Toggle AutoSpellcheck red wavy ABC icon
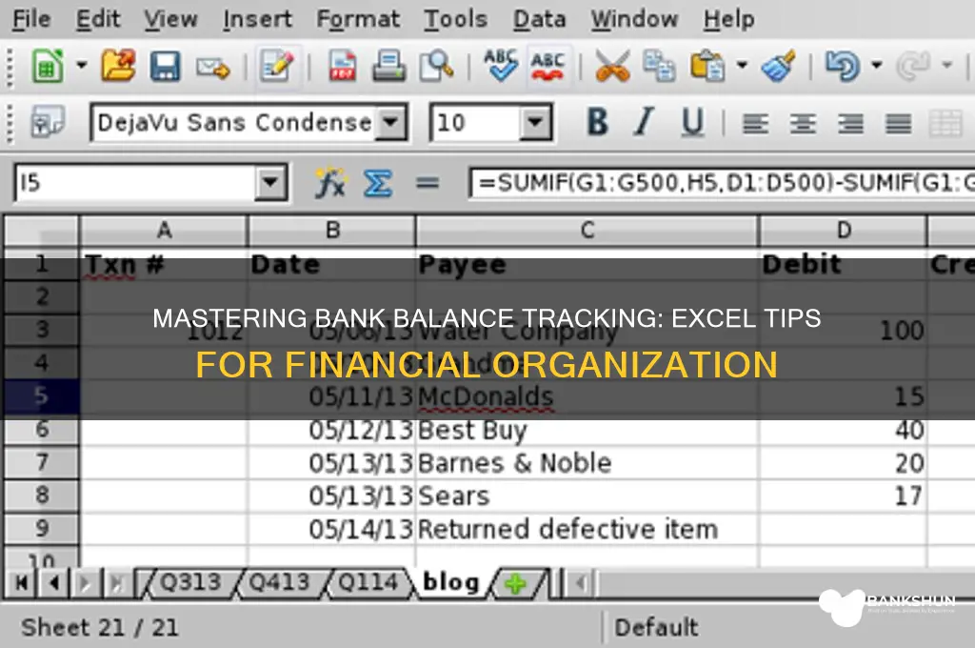Image resolution: width=975 pixels, height=648 pixels. pos(547,66)
